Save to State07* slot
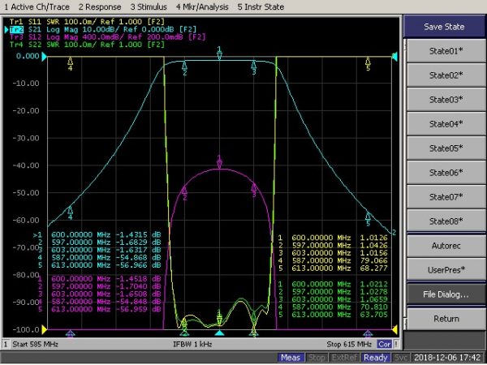The image size is (487, 365). coord(446,197)
